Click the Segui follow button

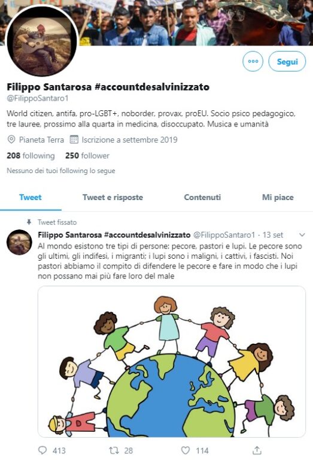coord(287,61)
